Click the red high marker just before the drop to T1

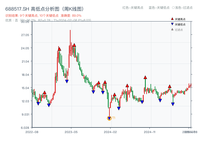coord(105,82)
